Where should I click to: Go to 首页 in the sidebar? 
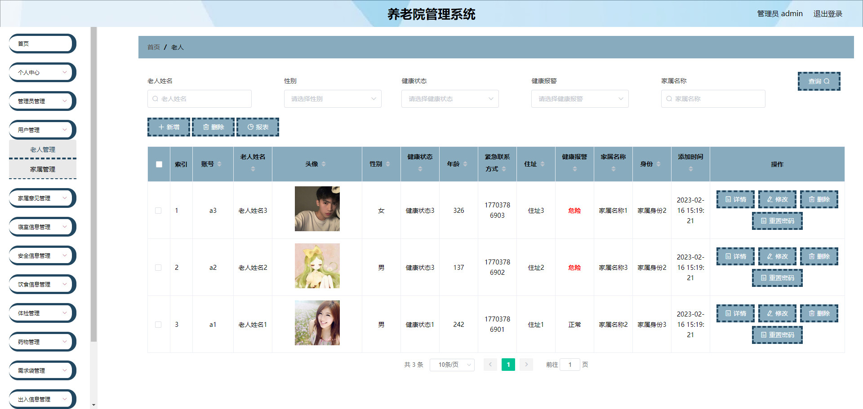pos(42,44)
